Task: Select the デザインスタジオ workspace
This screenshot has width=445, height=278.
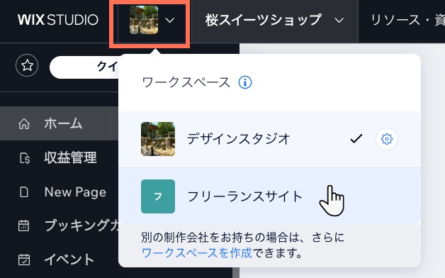Action: point(269,139)
